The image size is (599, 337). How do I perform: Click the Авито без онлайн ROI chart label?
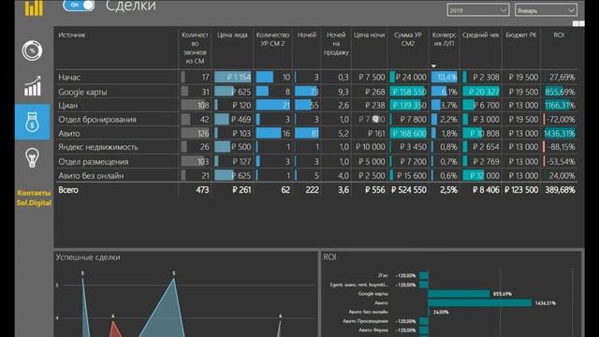click(368, 312)
